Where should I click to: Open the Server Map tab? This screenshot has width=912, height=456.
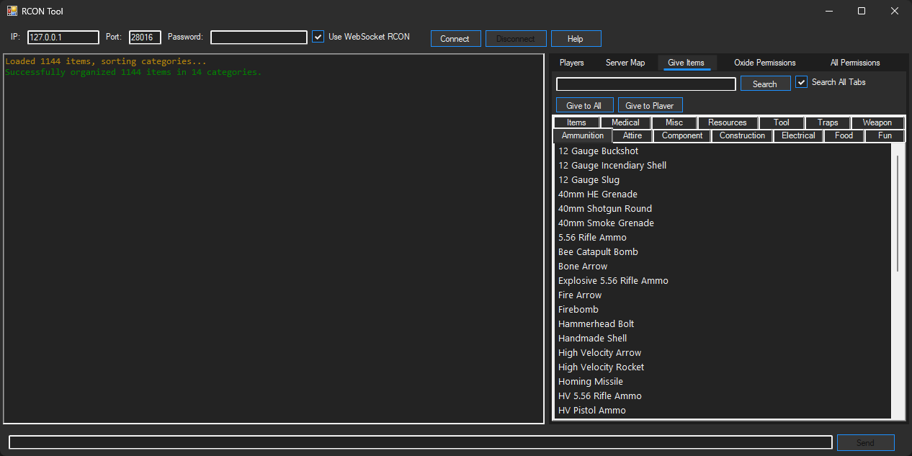tap(625, 63)
